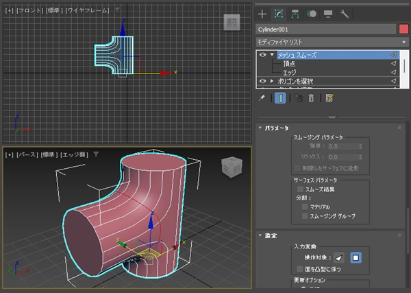
Task: Enable 面を凸型に保つ checkbox
Action: point(300,269)
